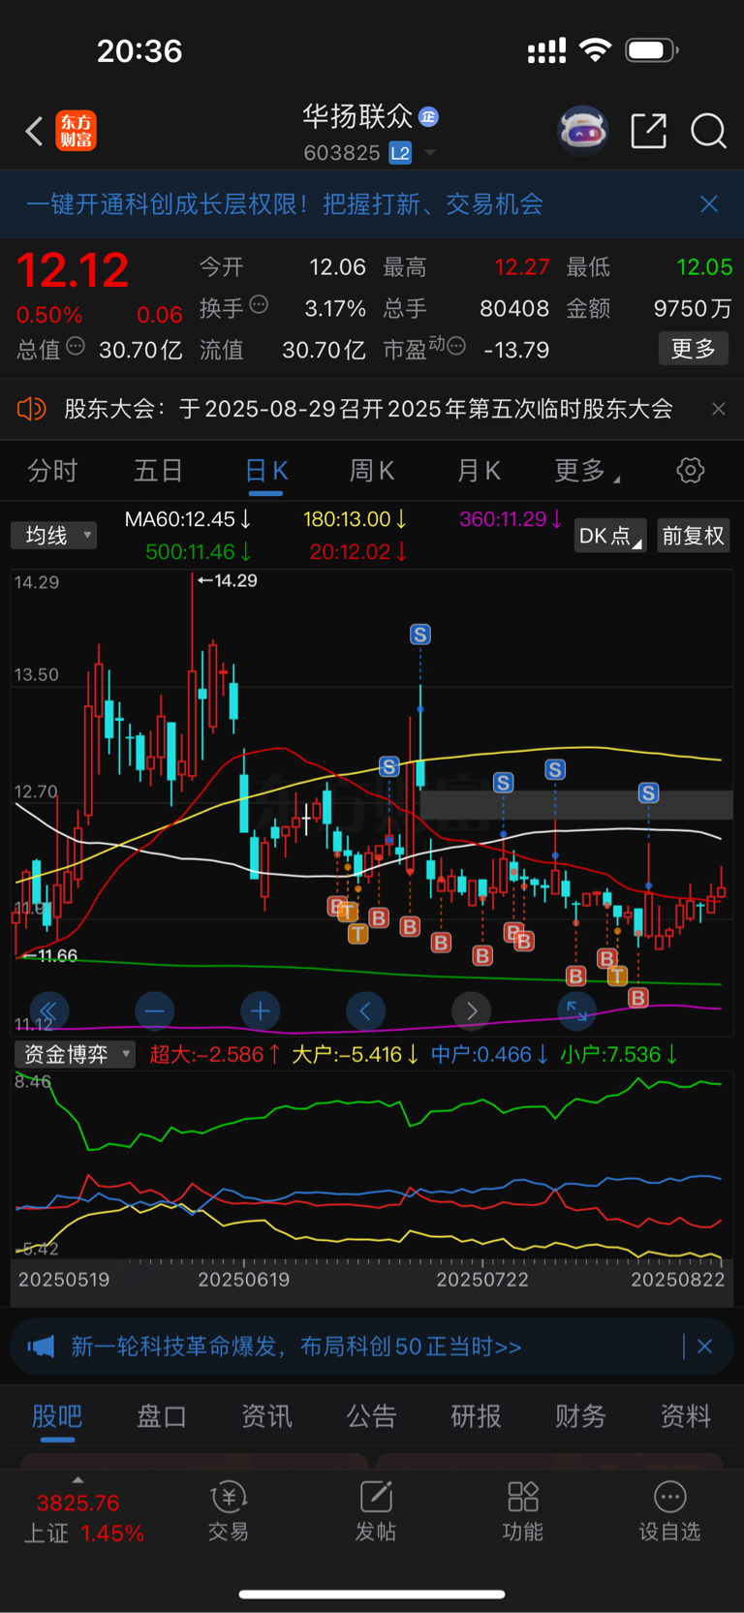Zoom in chart with plus button

pyautogui.click(x=260, y=1011)
